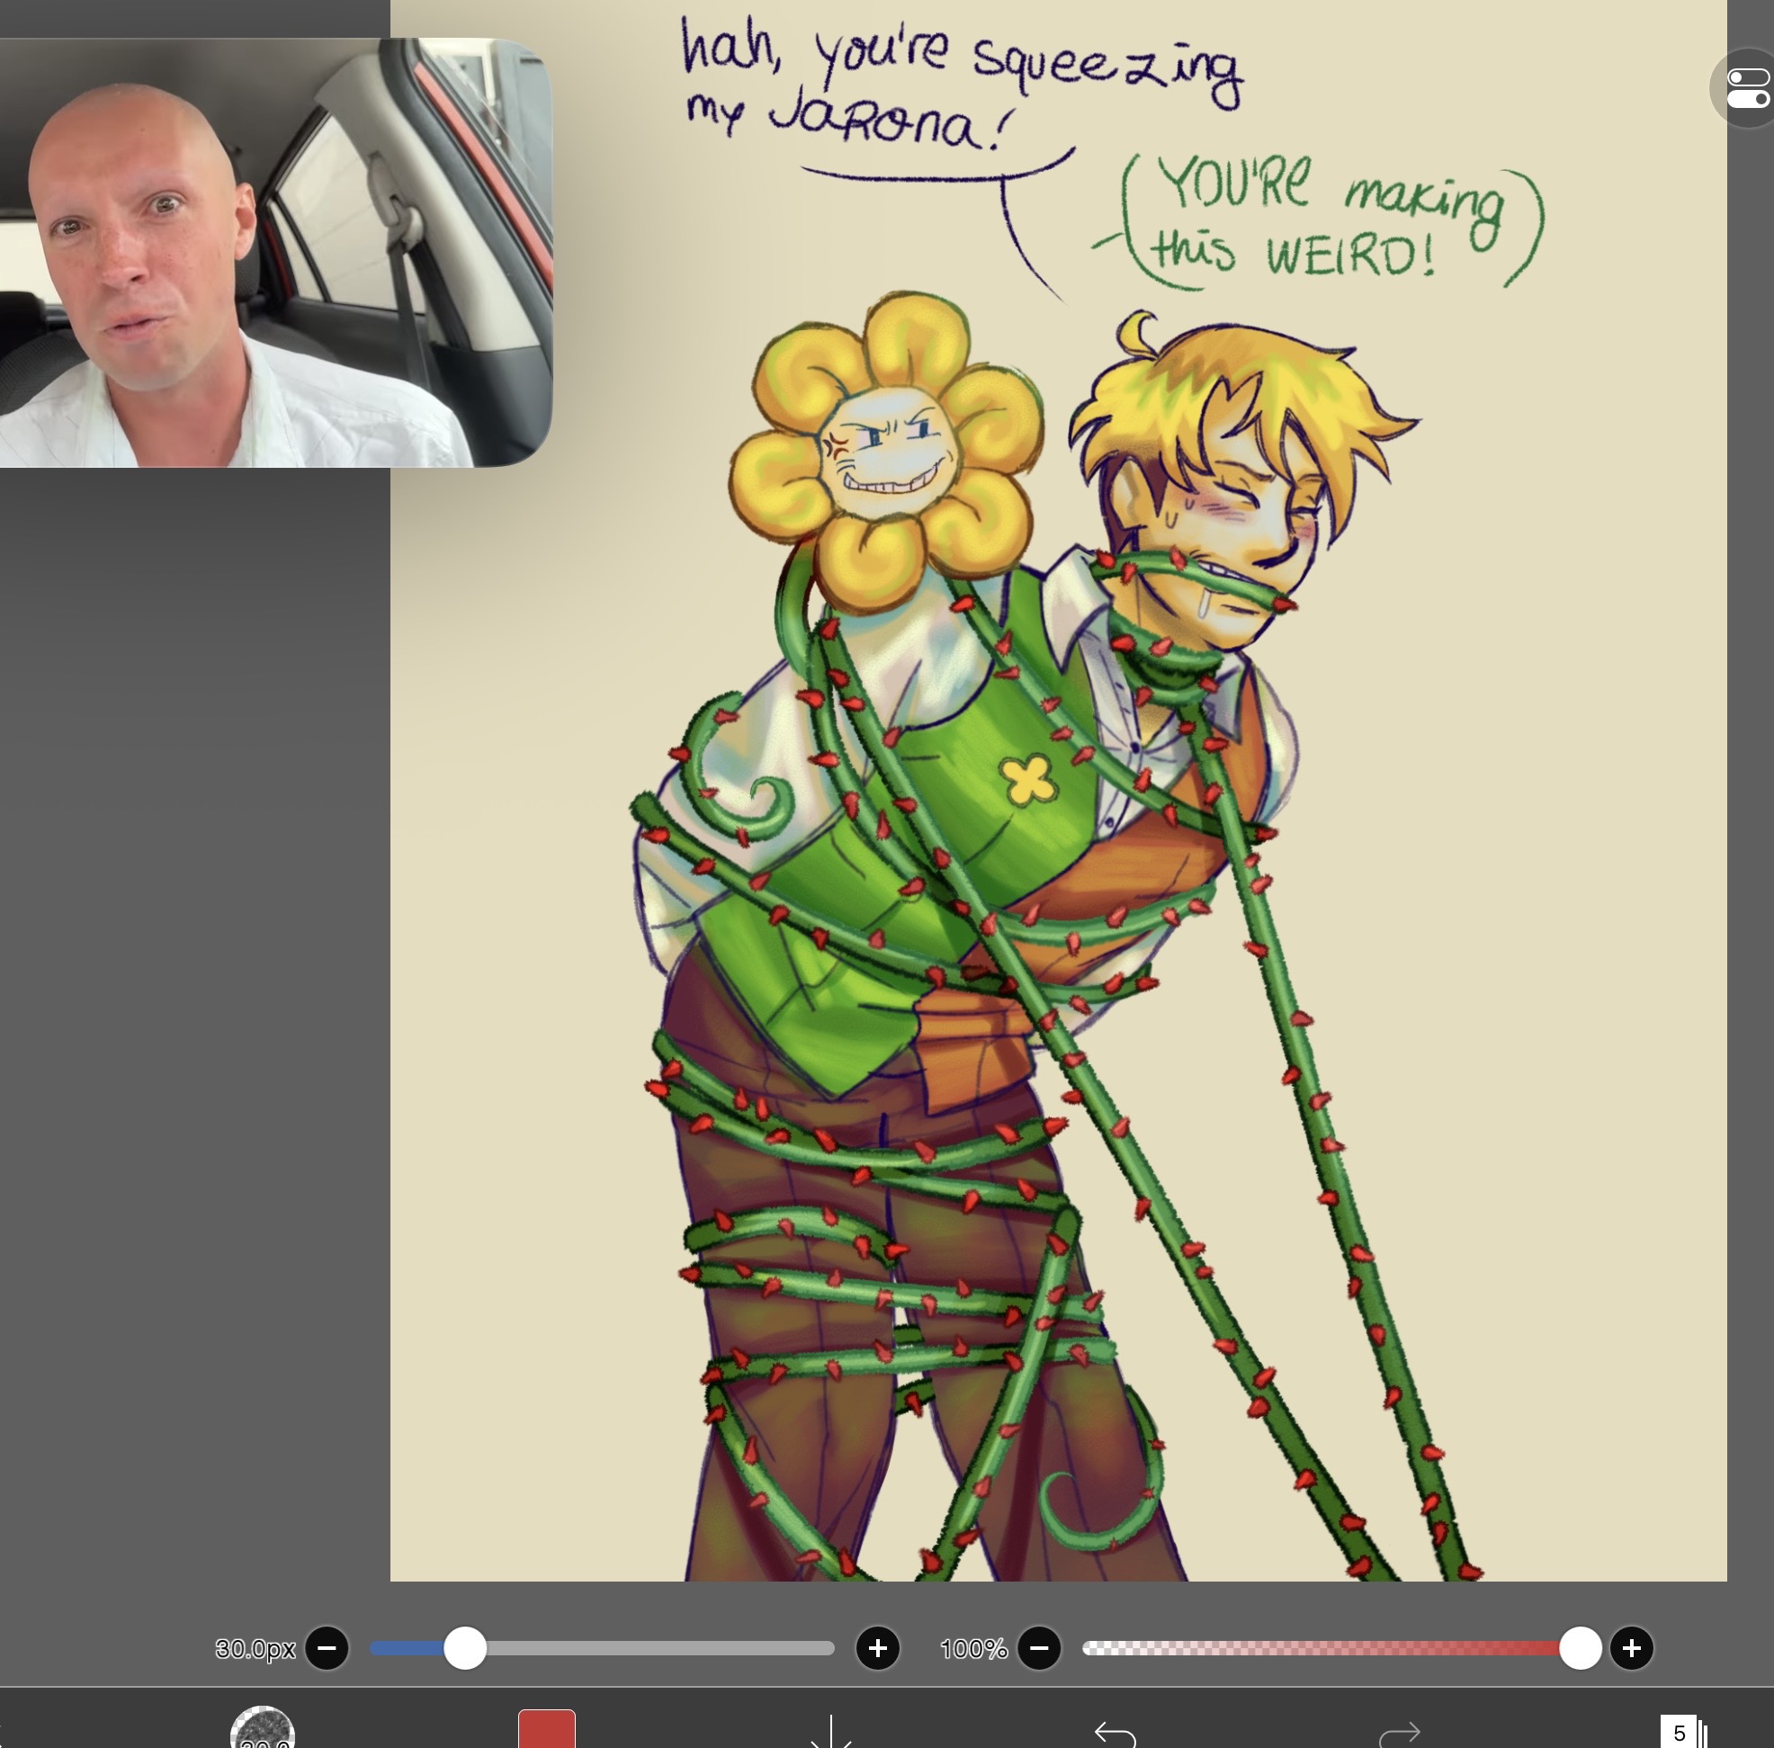
Task: Open the brush selector preview icon
Action: tap(263, 1728)
